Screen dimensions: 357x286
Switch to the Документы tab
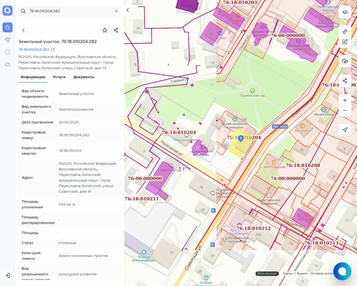pos(84,77)
